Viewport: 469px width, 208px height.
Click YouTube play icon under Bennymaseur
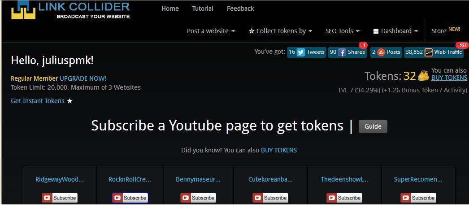pos(186,198)
